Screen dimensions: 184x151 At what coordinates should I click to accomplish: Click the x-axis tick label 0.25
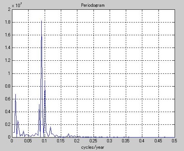point(93,141)
